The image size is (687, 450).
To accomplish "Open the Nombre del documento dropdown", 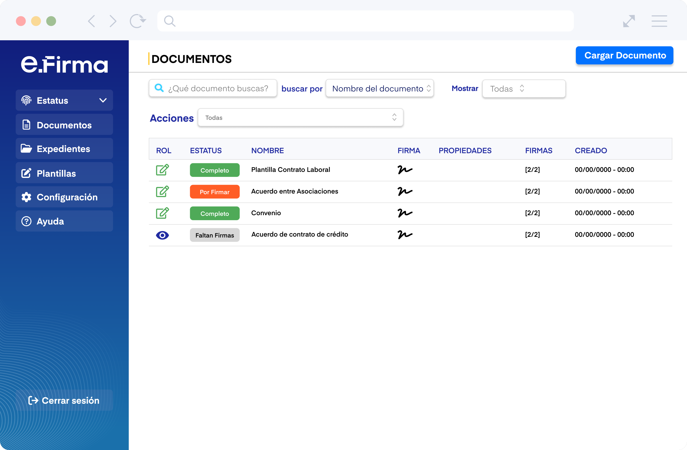I will pos(379,88).
